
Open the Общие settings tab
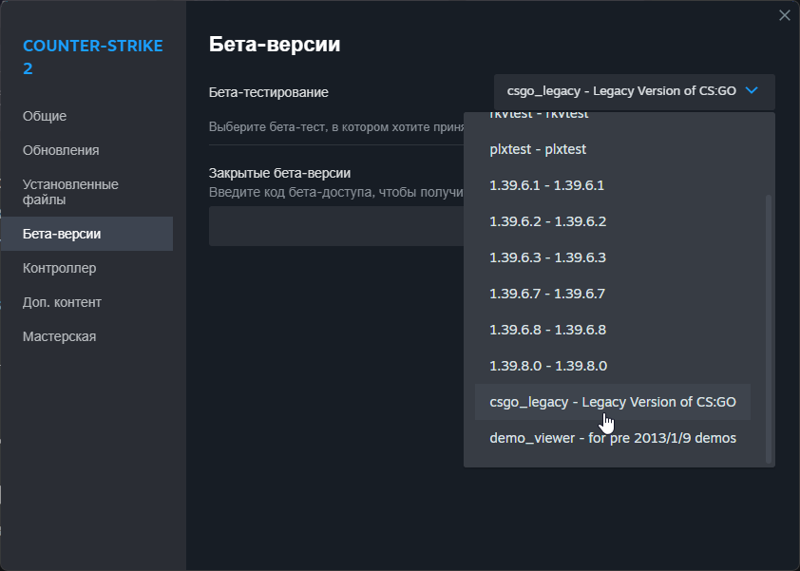[45, 116]
